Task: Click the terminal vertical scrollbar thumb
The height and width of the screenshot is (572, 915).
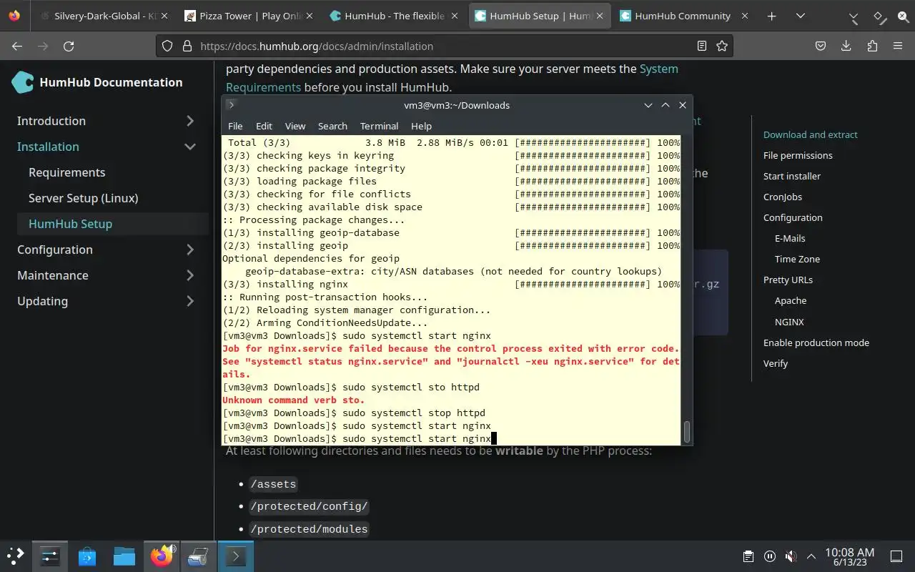Action: tap(687, 432)
